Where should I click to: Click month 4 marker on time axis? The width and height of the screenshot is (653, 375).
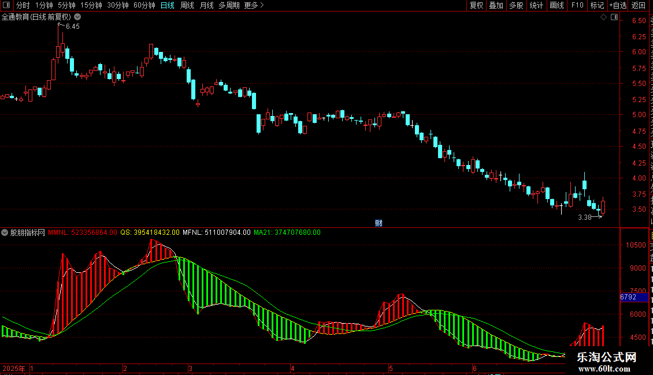tap(293, 369)
